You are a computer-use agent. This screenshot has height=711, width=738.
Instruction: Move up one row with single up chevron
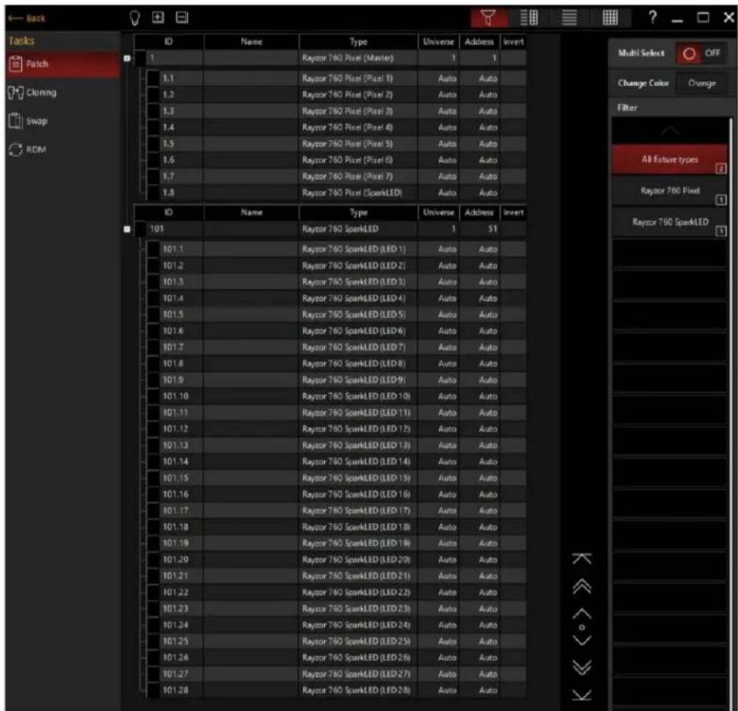[x=582, y=613]
